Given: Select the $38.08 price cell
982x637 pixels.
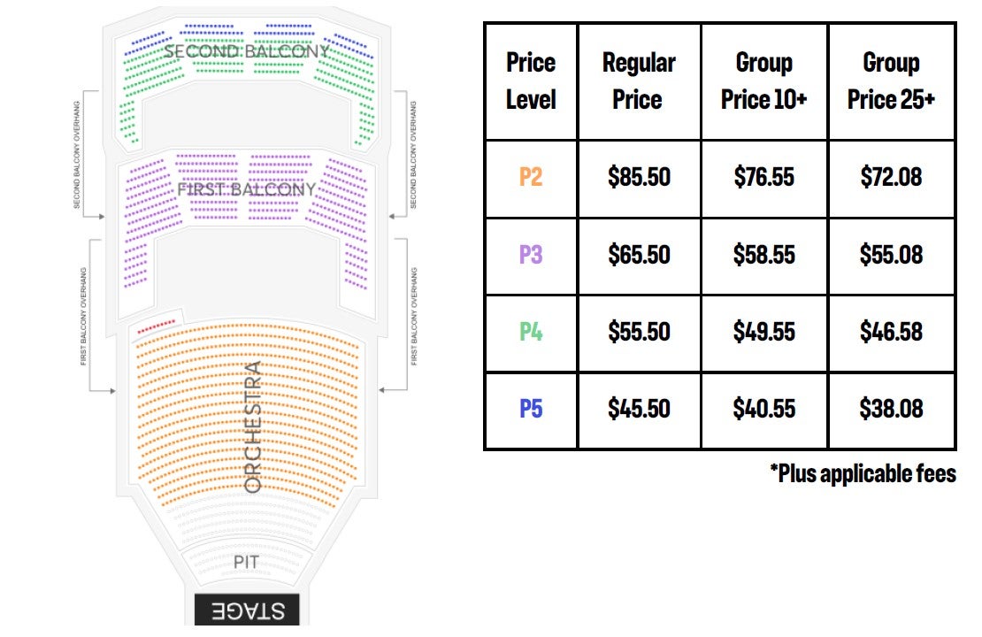Looking at the screenshot, I should point(891,409).
